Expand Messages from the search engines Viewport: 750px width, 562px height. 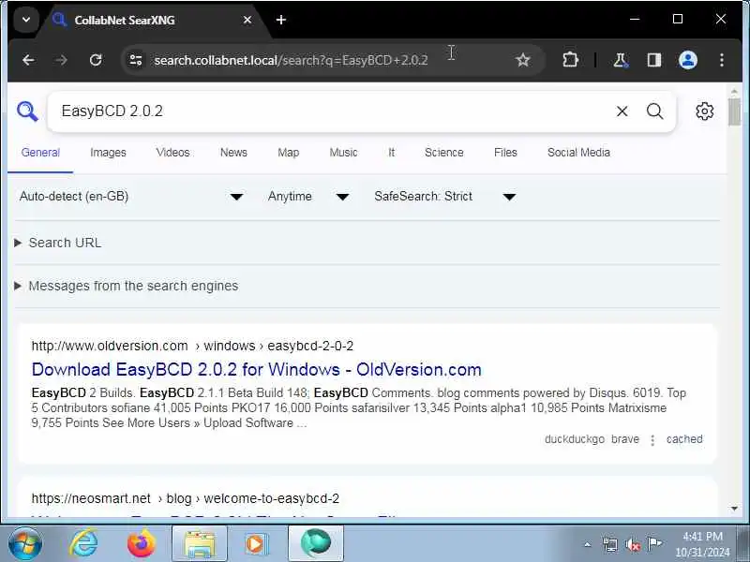(x=127, y=286)
